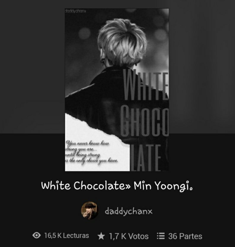Viewport: 235px width, 247px height.
Task: Click the 16,5 K Lecturas read count
Action: tap(67, 235)
